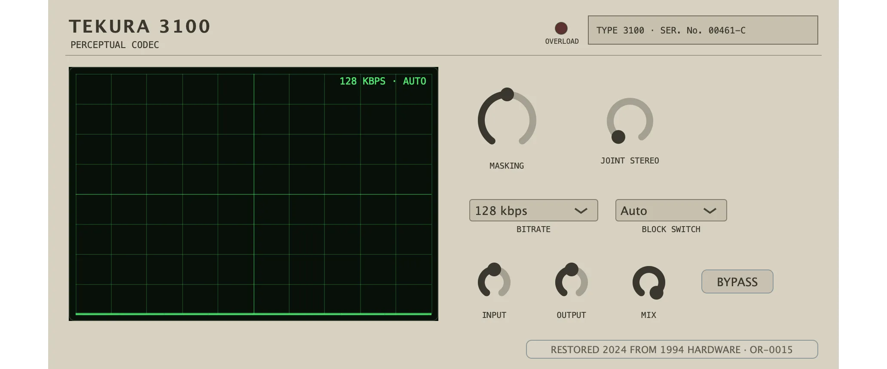Click the red OVERLOAD indicator LED
This screenshot has height=369, width=887.
click(561, 28)
